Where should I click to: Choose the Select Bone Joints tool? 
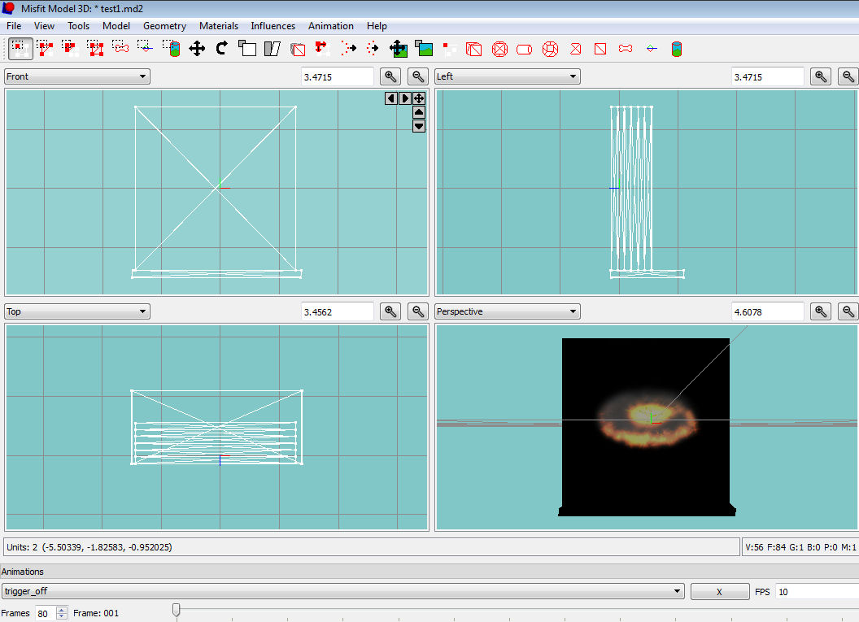(x=121, y=49)
